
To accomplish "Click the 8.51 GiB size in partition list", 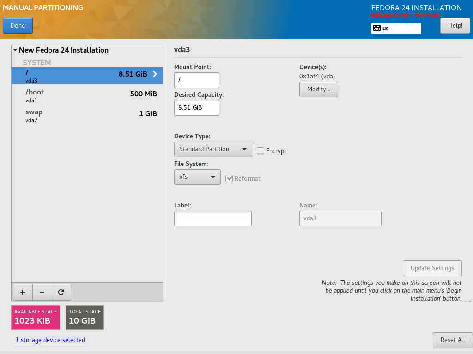I will (x=133, y=74).
